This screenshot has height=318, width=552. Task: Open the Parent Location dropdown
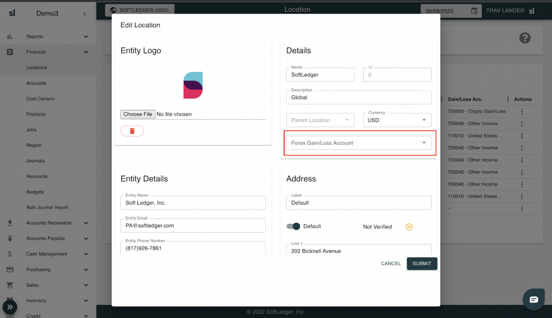tap(320, 120)
